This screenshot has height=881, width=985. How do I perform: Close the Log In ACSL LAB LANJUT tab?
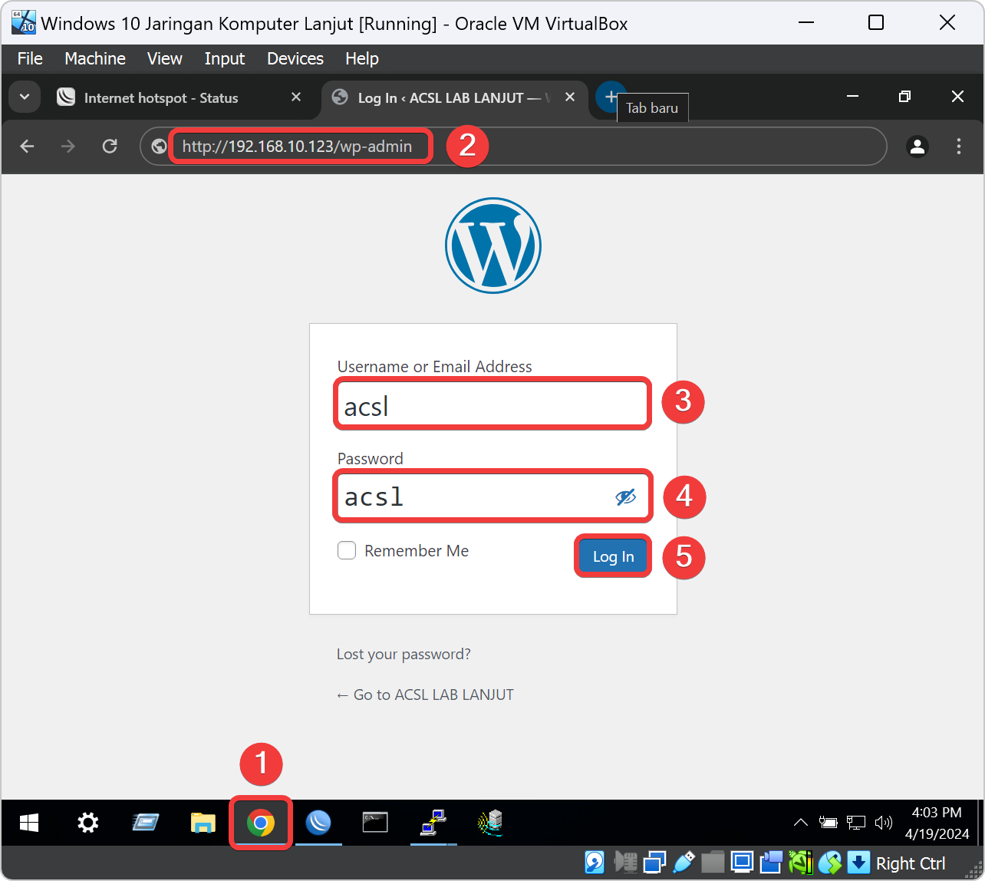(x=570, y=97)
